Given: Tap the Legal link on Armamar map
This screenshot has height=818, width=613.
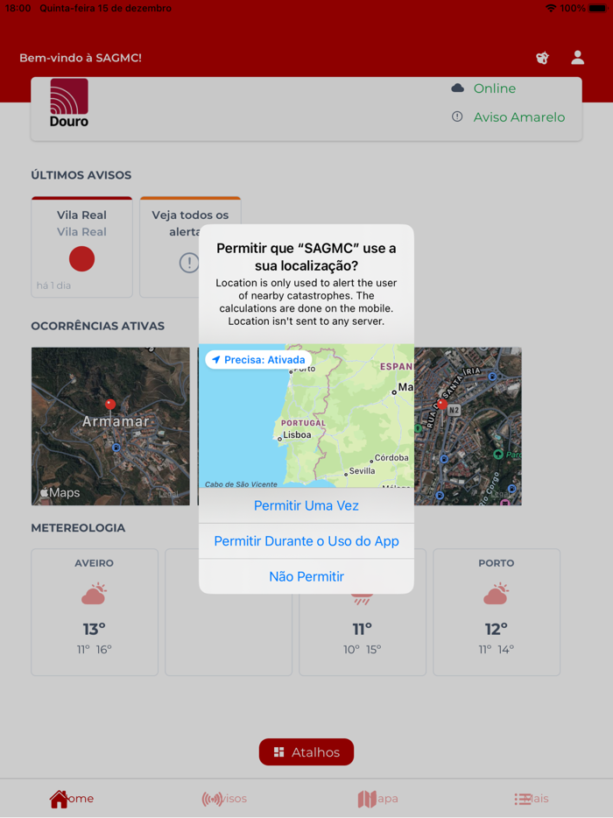Looking at the screenshot, I should [x=168, y=493].
